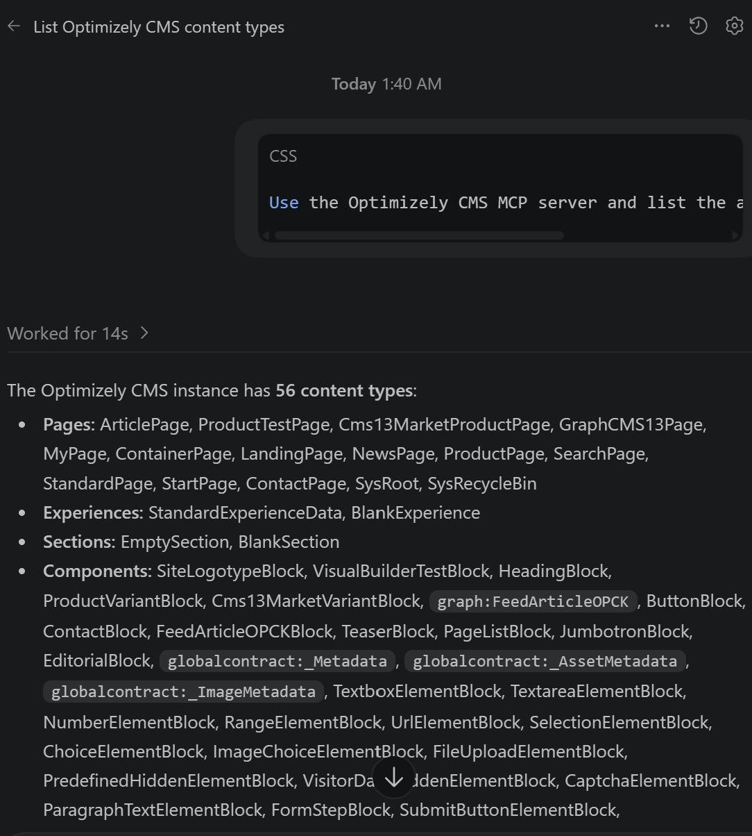
Task: Click the 'Experiences:' bullet heading
Action: (x=94, y=512)
